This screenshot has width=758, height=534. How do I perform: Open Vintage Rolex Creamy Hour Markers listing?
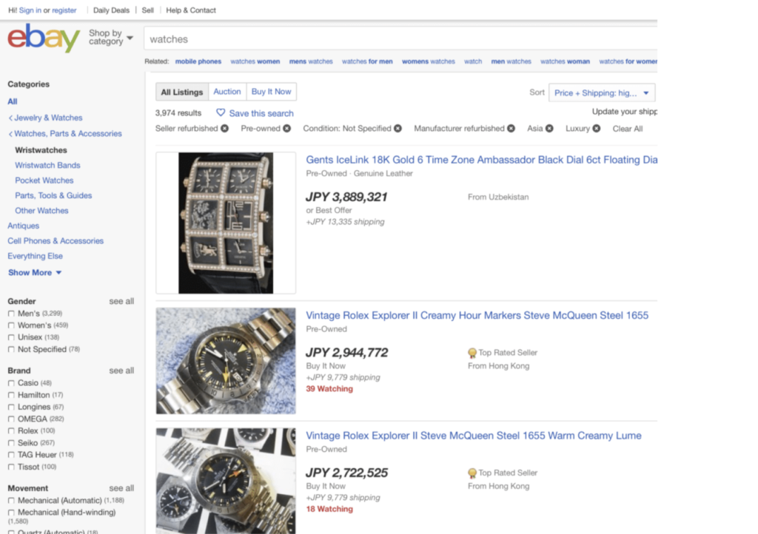[x=477, y=315]
